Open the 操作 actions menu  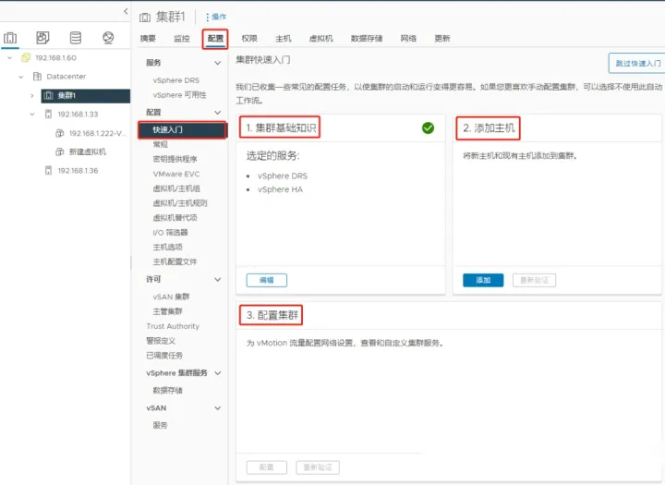pos(216,17)
